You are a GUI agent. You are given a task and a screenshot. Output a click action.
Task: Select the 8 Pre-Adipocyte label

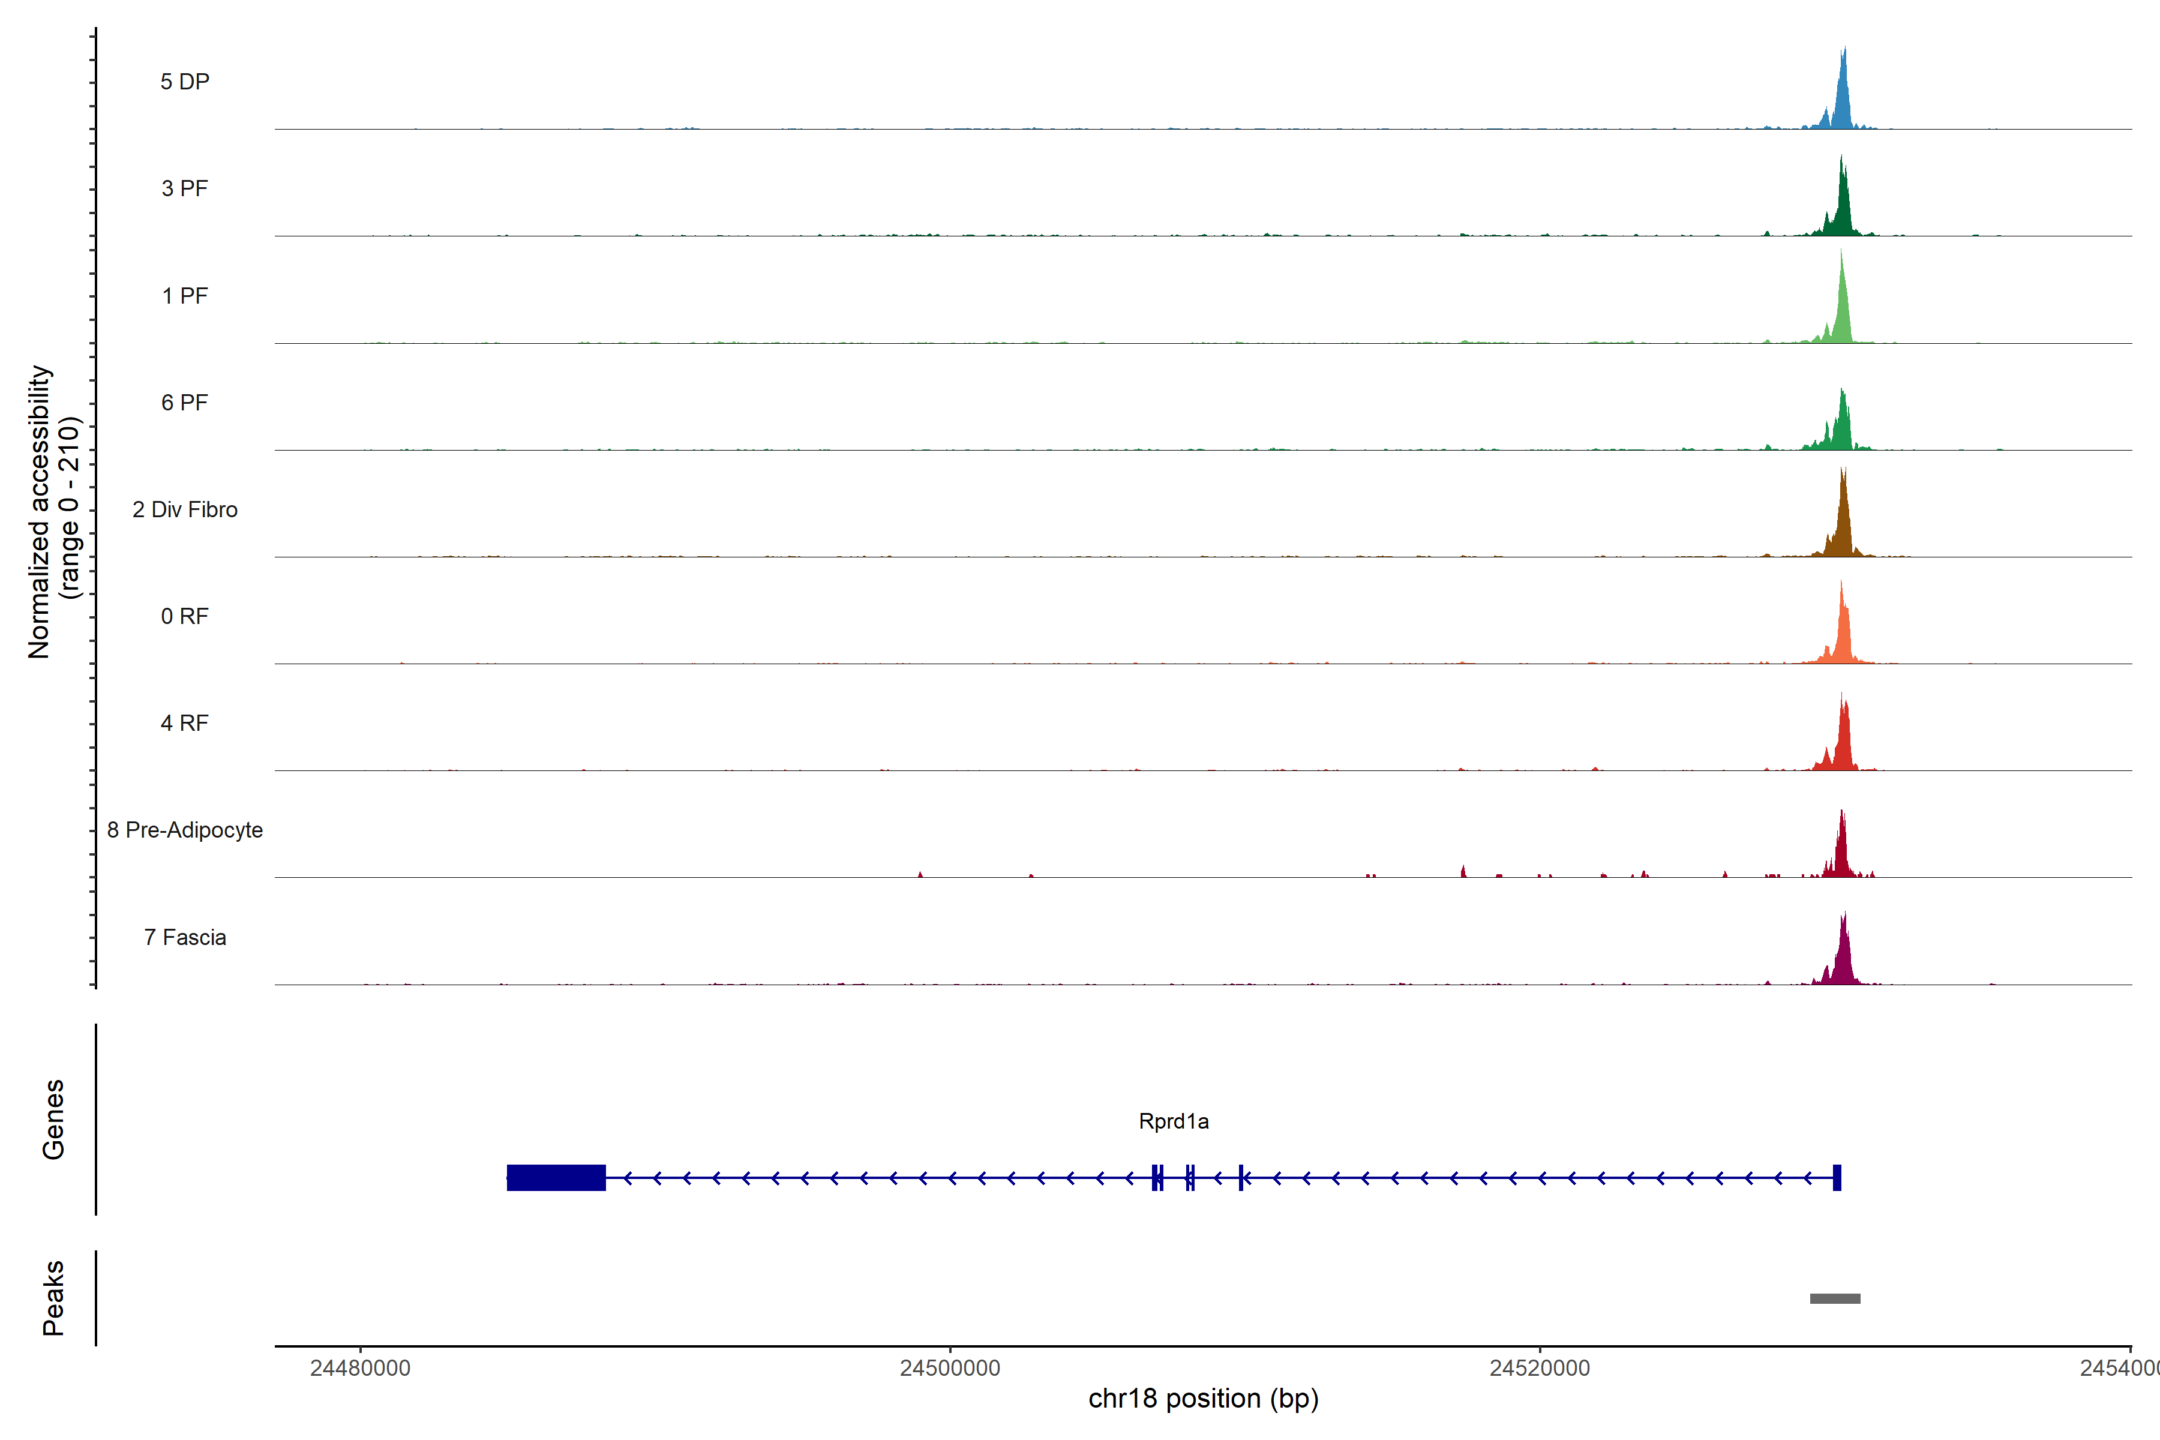(x=185, y=830)
